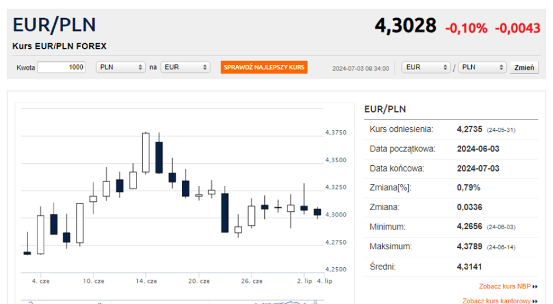Click the reference rate value 4,2735

(x=470, y=129)
